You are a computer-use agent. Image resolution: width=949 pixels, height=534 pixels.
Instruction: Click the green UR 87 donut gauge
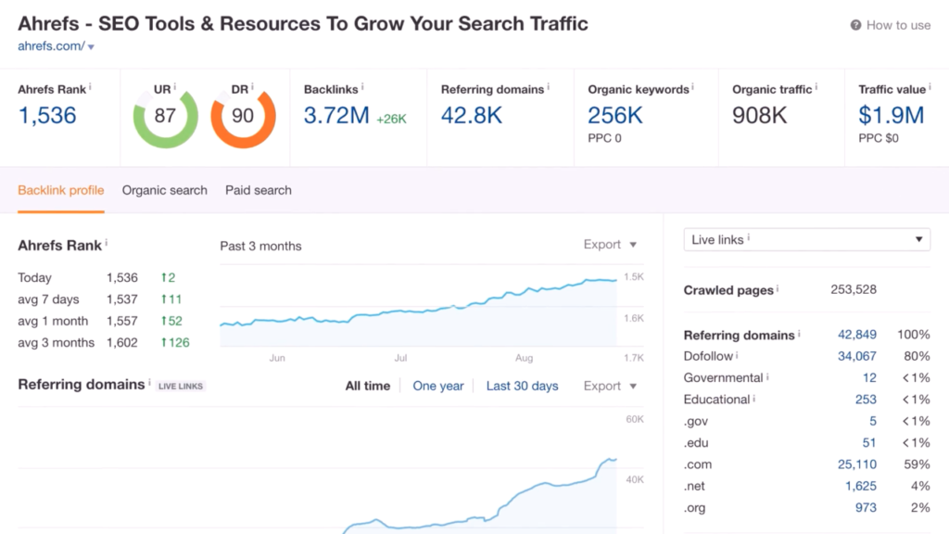click(x=165, y=117)
